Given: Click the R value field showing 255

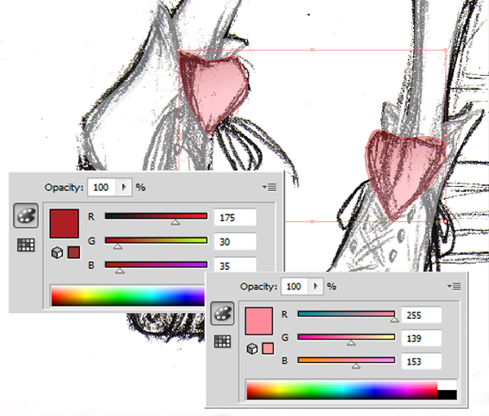Looking at the screenshot, I should [421, 315].
